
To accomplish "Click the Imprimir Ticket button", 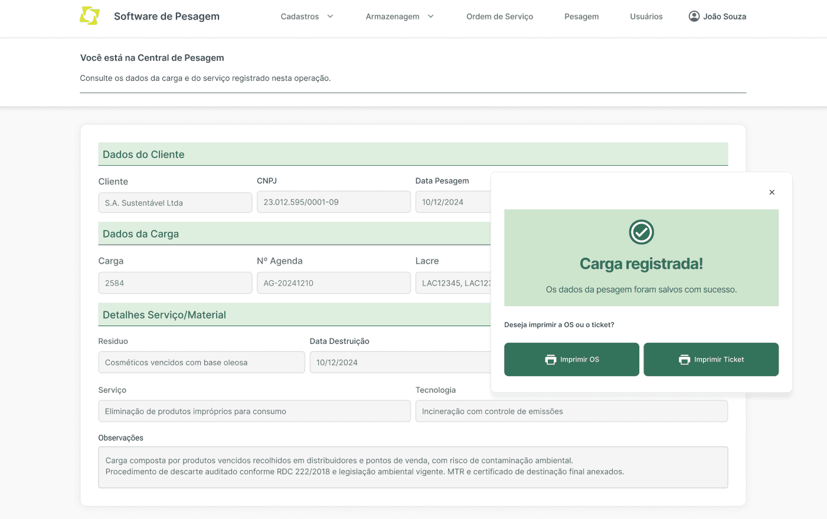I will click(711, 359).
